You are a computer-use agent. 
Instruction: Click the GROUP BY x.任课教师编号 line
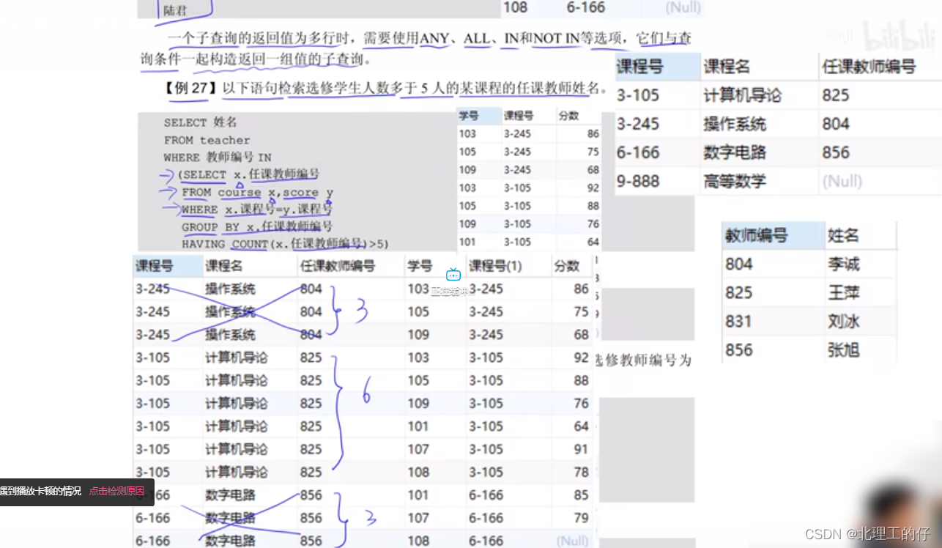pyautogui.click(x=257, y=226)
